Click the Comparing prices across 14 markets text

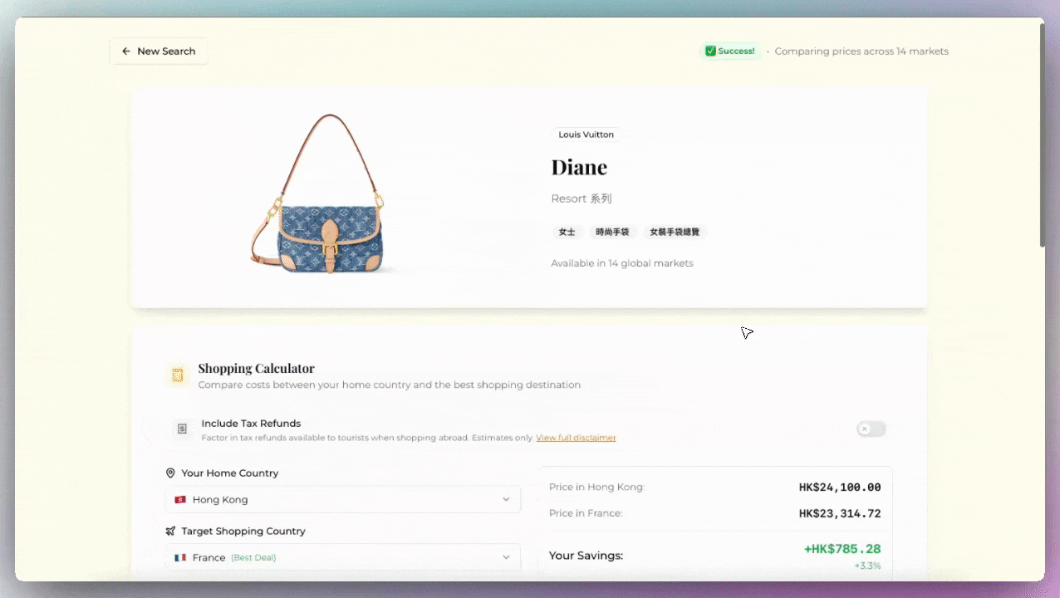pyautogui.click(x=861, y=51)
